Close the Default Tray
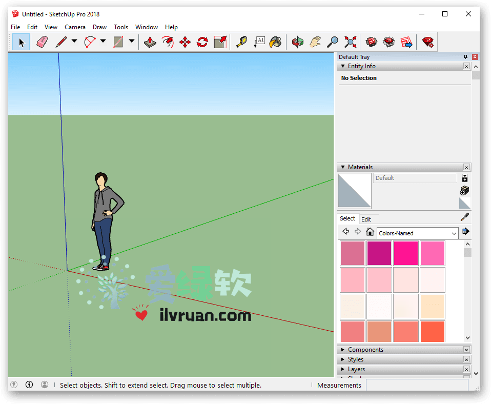 [x=475, y=57]
